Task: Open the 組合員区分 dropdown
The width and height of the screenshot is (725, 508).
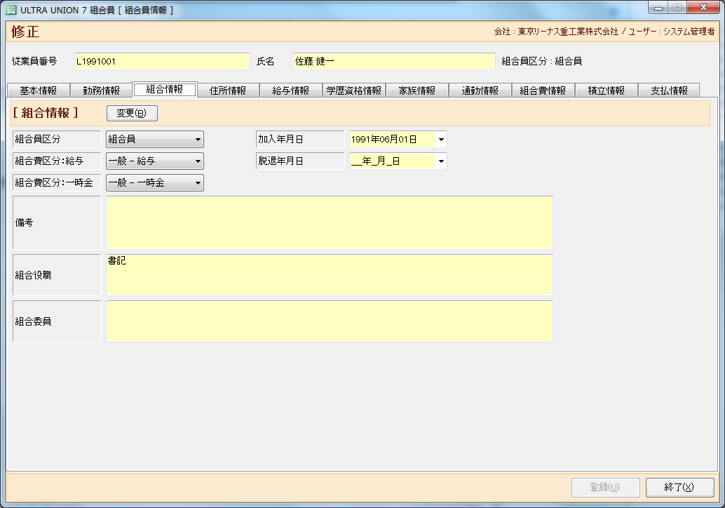Action: [198, 140]
